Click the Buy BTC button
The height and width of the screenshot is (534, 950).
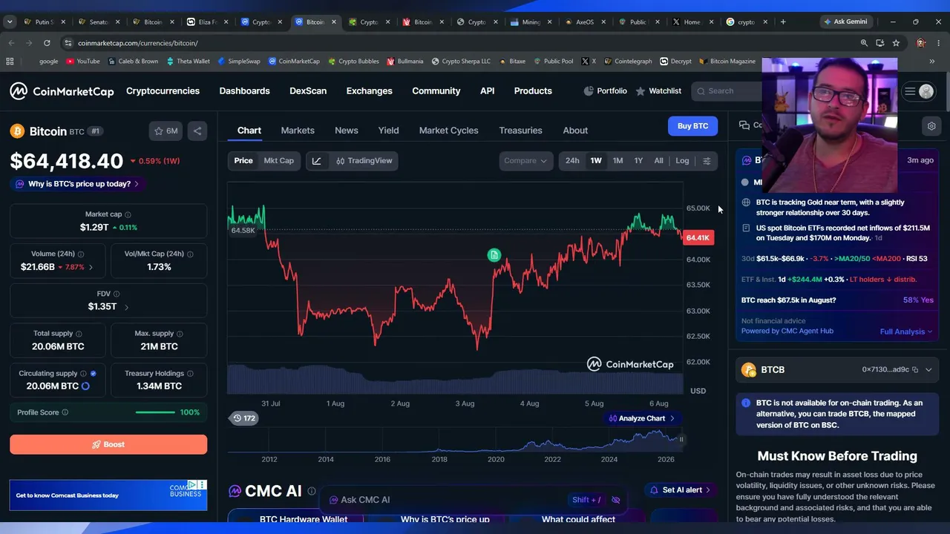pyautogui.click(x=692, y=126)
